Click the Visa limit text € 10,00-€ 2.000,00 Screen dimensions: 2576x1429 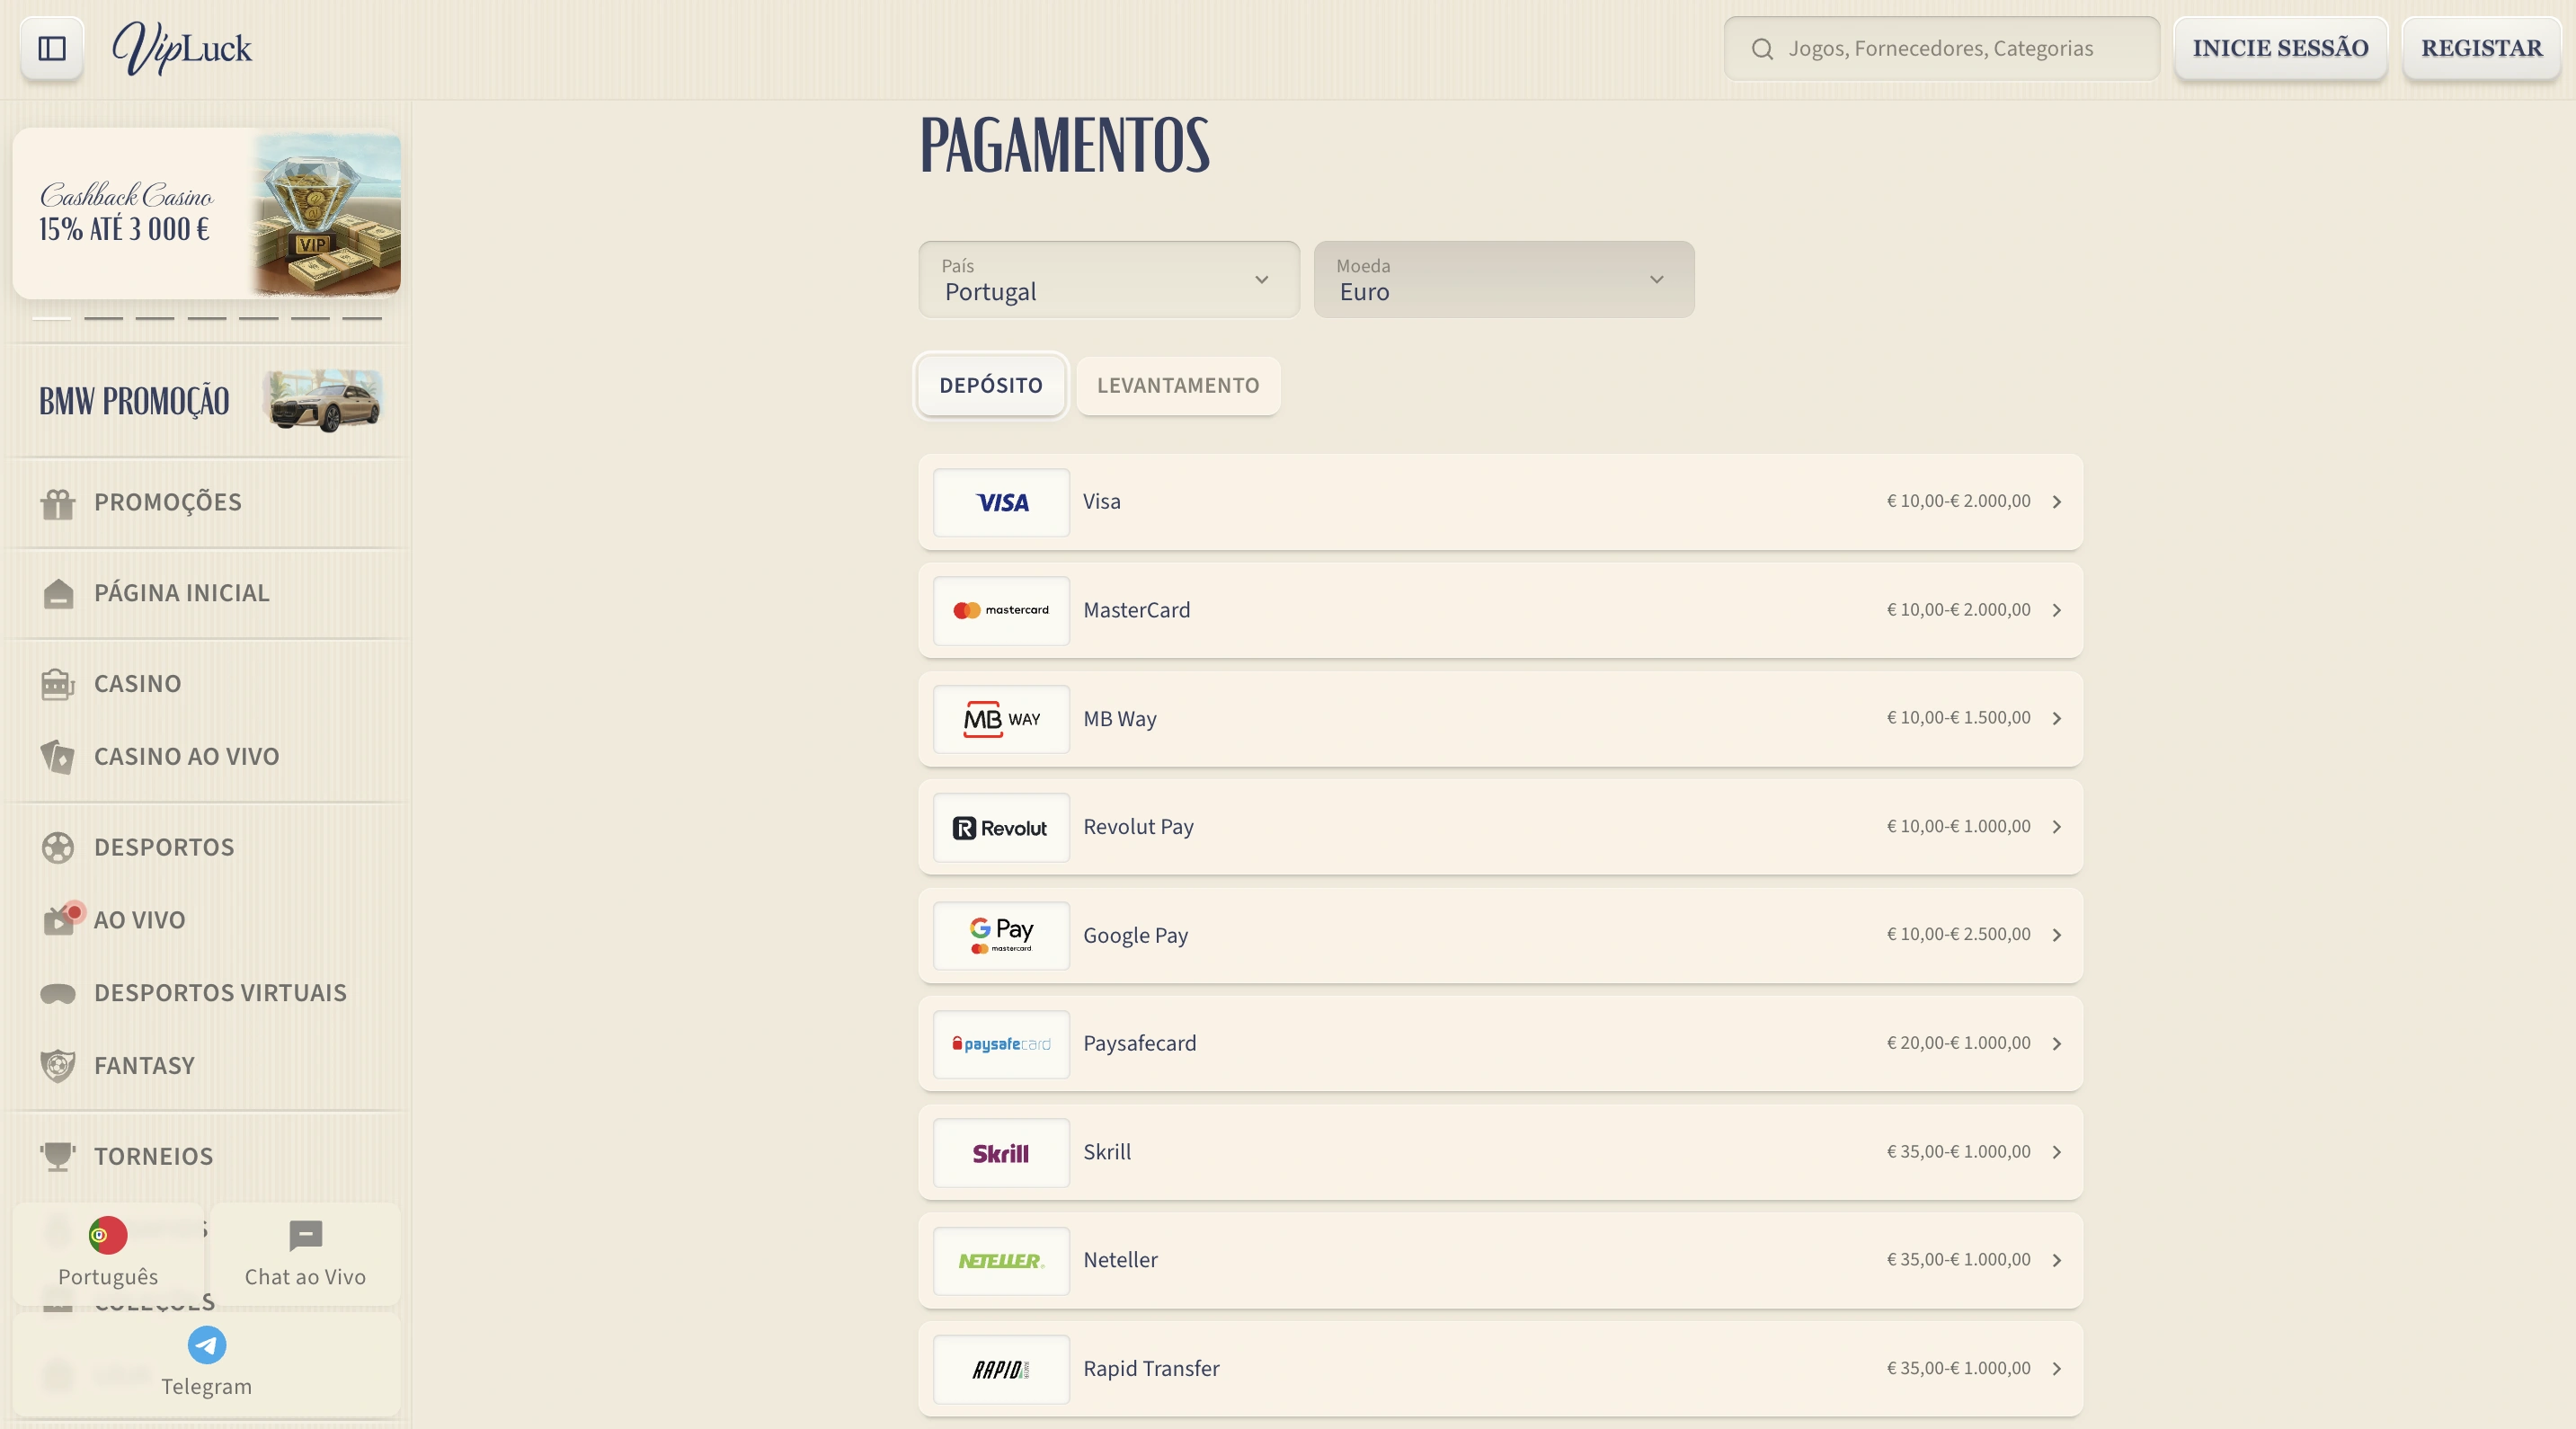pyautogui.click(x=1958, y=502)
